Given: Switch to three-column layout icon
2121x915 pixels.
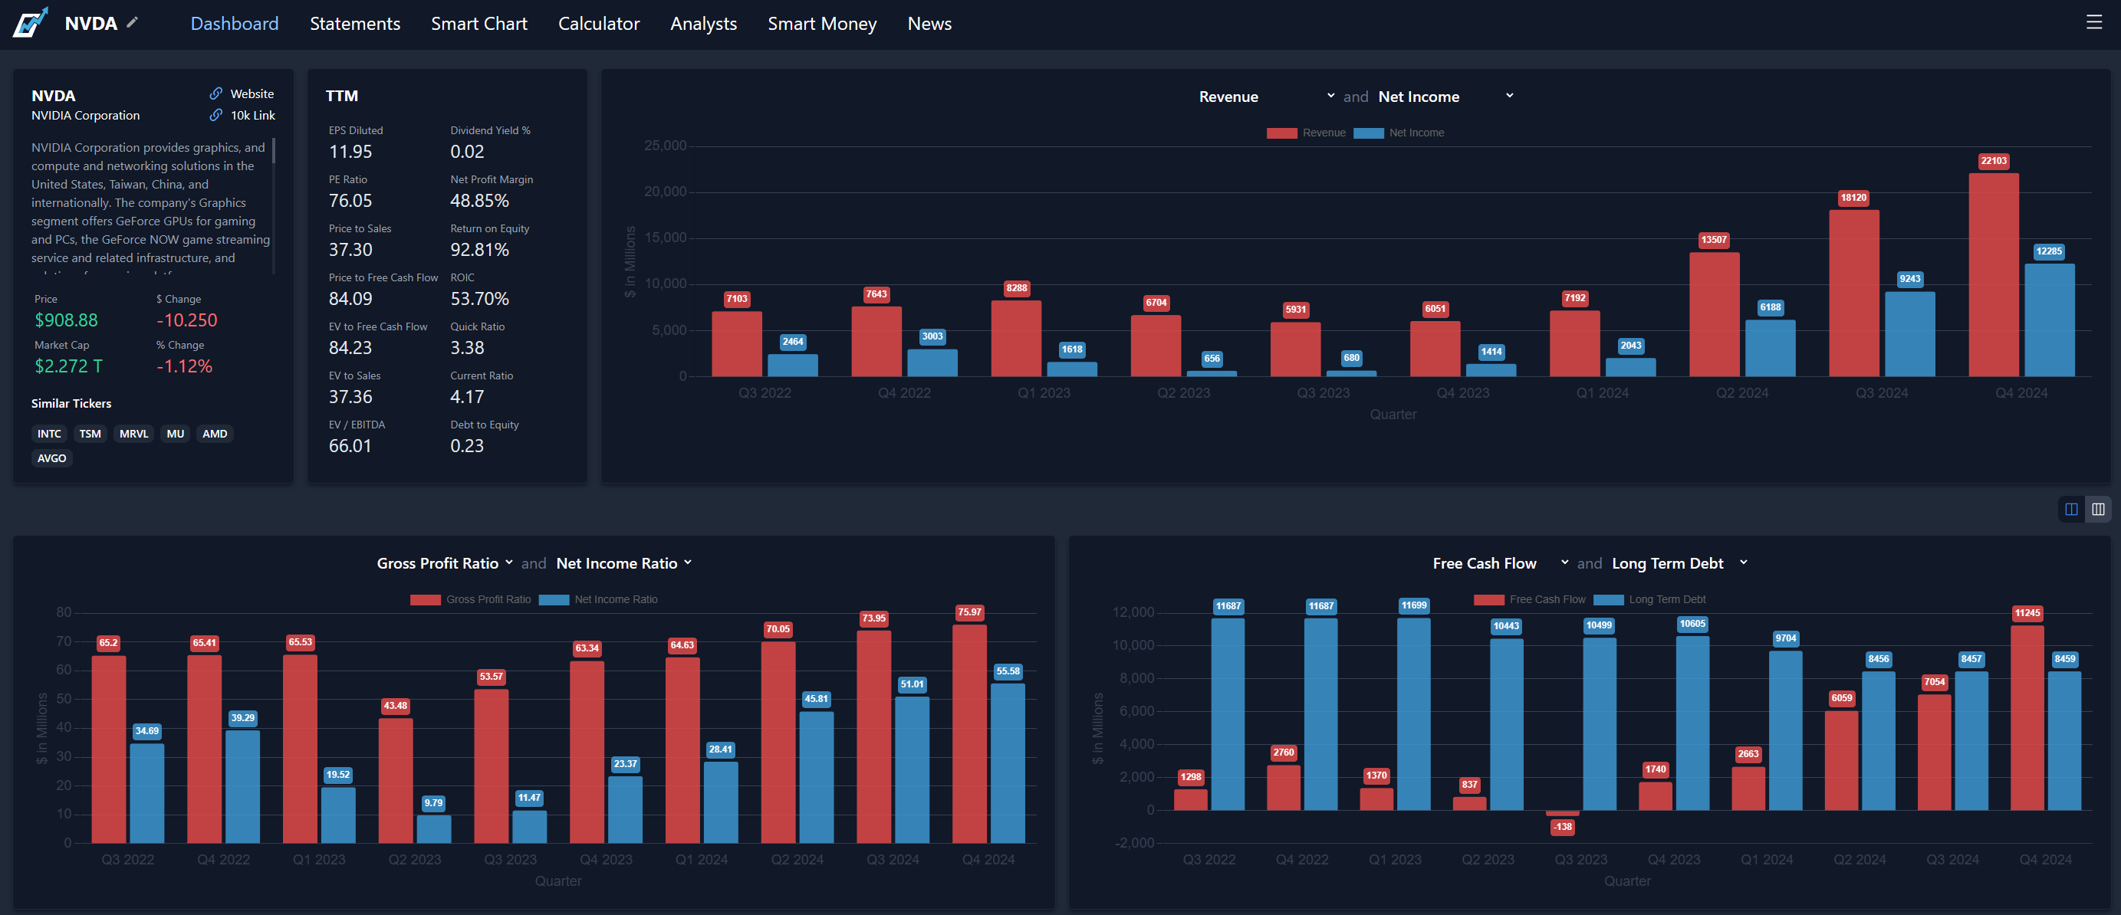Looking at the screenshot, I should [x=2098, y=510].
